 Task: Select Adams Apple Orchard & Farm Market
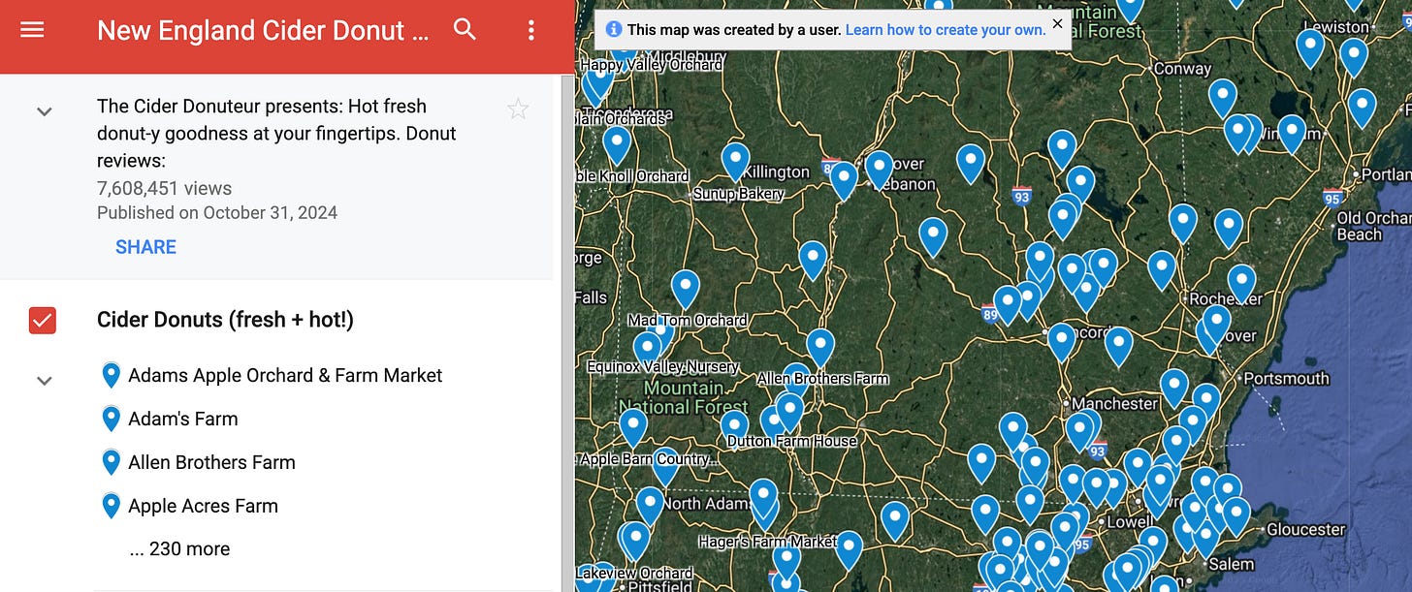285,375
